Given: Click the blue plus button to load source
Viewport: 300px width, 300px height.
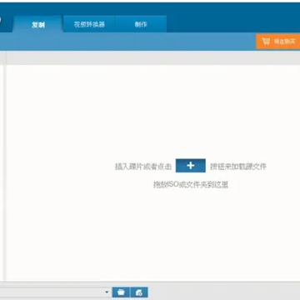Looking at the screenshot, I should [191, 166].
